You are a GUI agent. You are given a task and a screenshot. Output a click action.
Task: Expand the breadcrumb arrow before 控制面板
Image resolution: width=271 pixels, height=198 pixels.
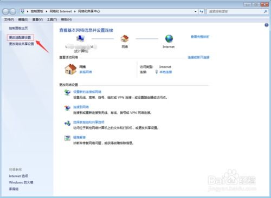point(28,11)
